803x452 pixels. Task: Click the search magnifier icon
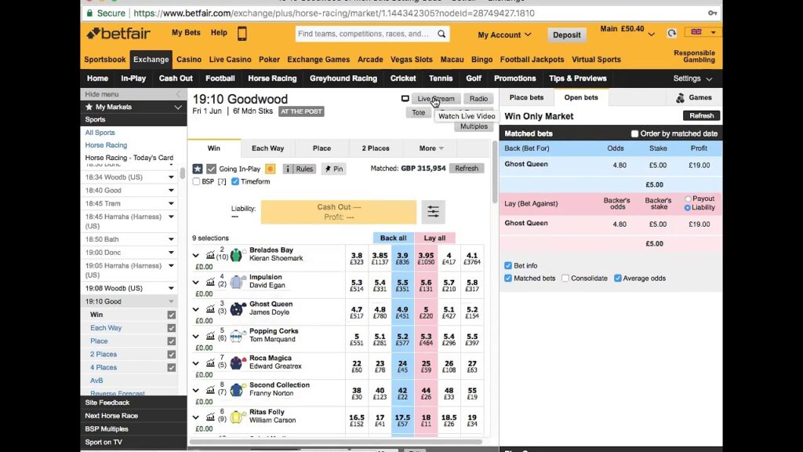[x=441, y=34]
